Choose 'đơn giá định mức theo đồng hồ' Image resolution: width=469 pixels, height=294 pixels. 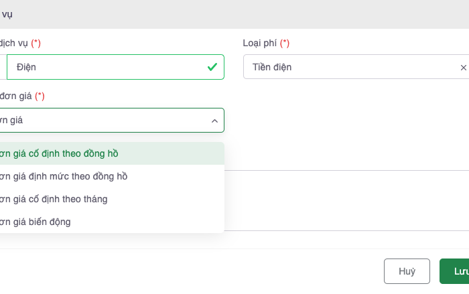coord(64,176)
